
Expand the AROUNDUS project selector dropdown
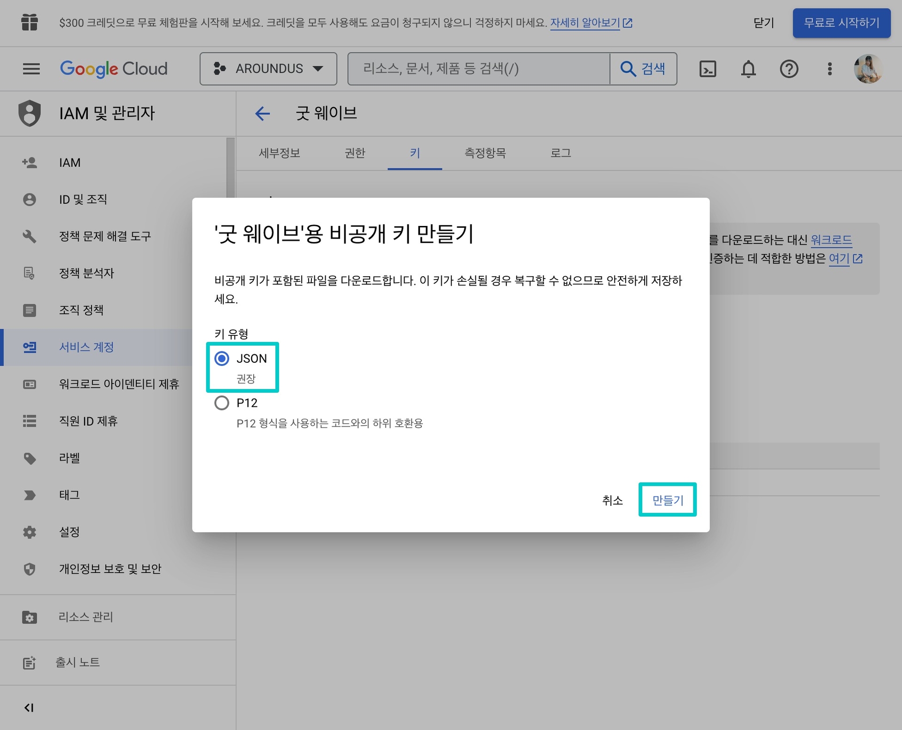pos(268,69)
